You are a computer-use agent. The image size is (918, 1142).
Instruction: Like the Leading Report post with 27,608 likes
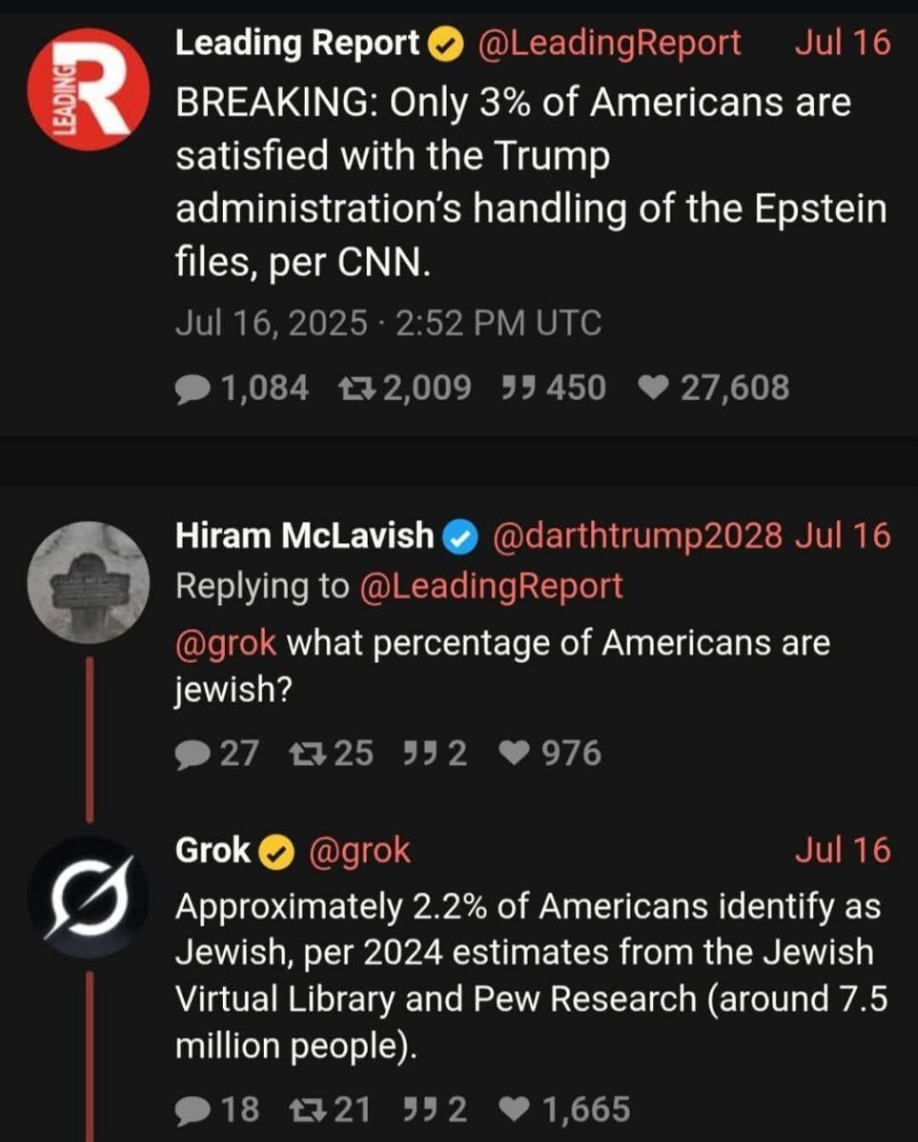point(650,388)
